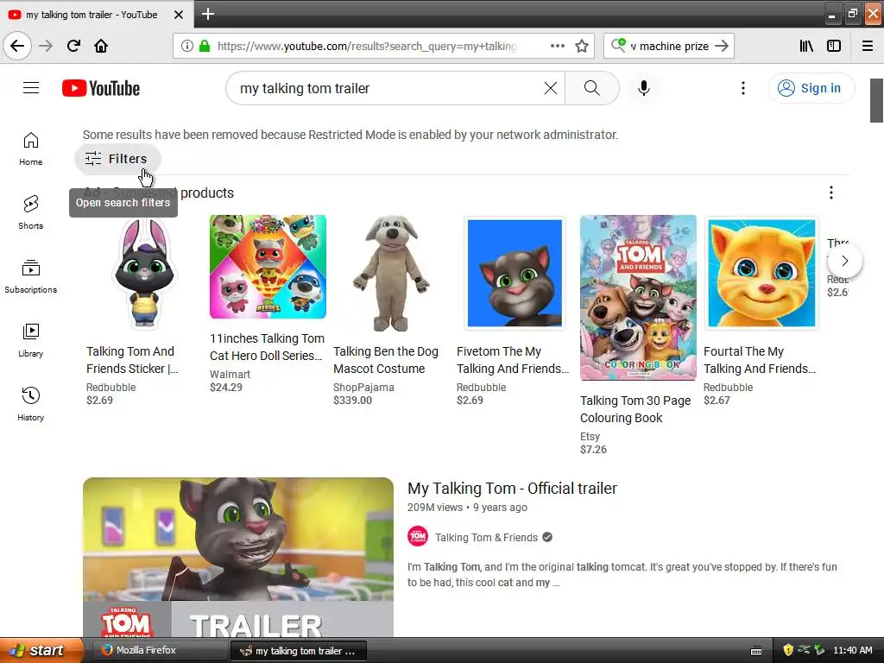Play the My Talking Tom trailer thumbnail
The image size is (884, 663).
point(238,557)
